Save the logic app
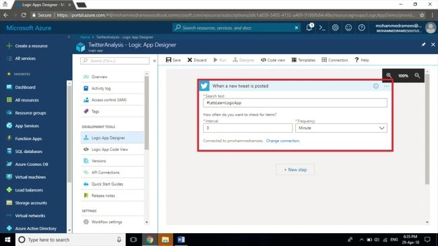 click(x=173, y=60)
